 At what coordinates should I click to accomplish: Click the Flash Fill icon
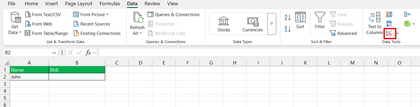(389, 14)
